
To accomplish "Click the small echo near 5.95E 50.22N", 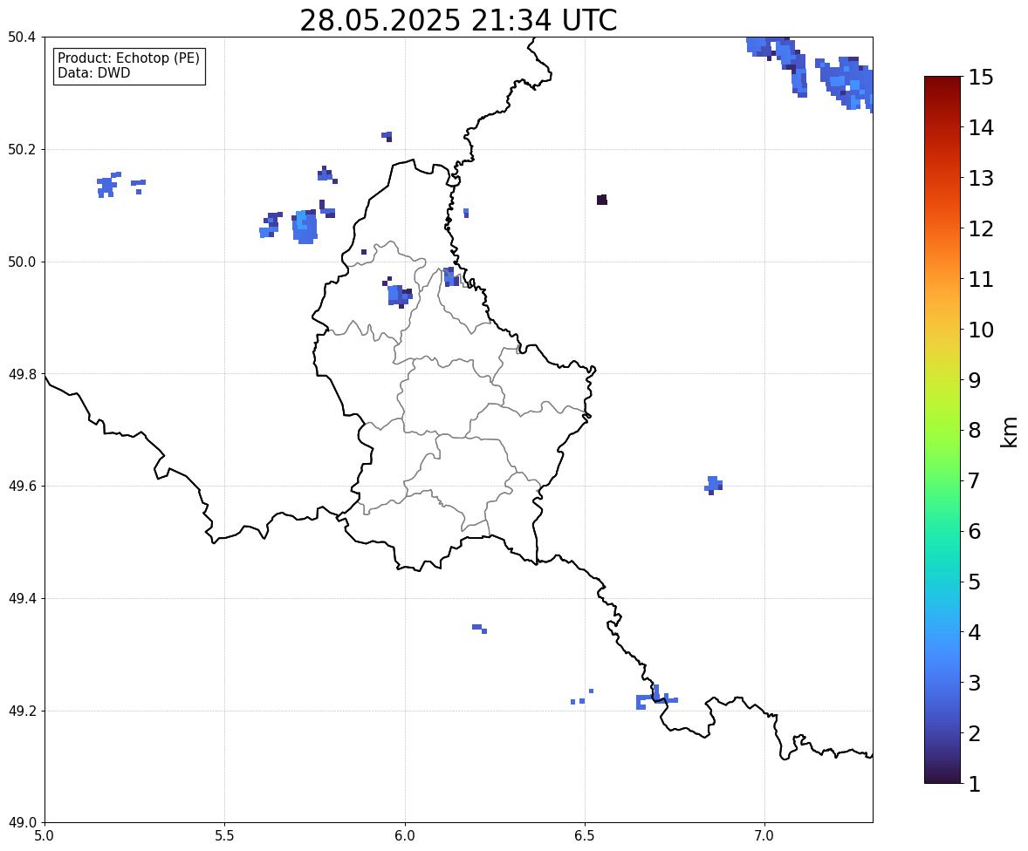I will pyautogui.click(x=387, y=136).
